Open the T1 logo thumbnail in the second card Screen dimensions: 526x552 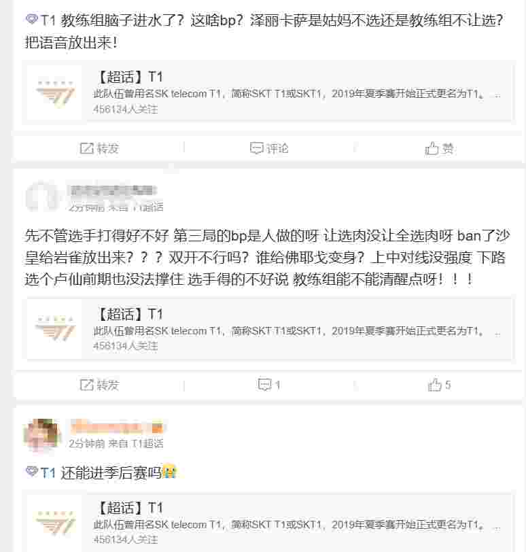point(55,330)
